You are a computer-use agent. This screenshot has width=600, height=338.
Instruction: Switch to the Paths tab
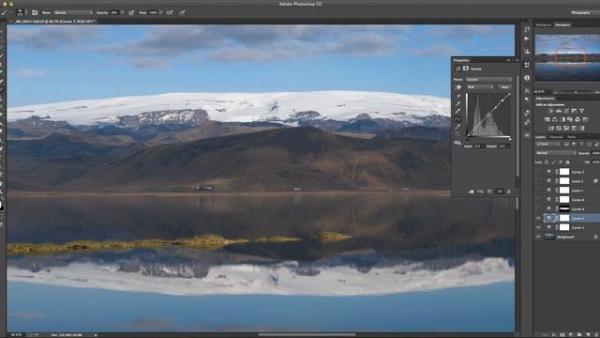point(571,137)
